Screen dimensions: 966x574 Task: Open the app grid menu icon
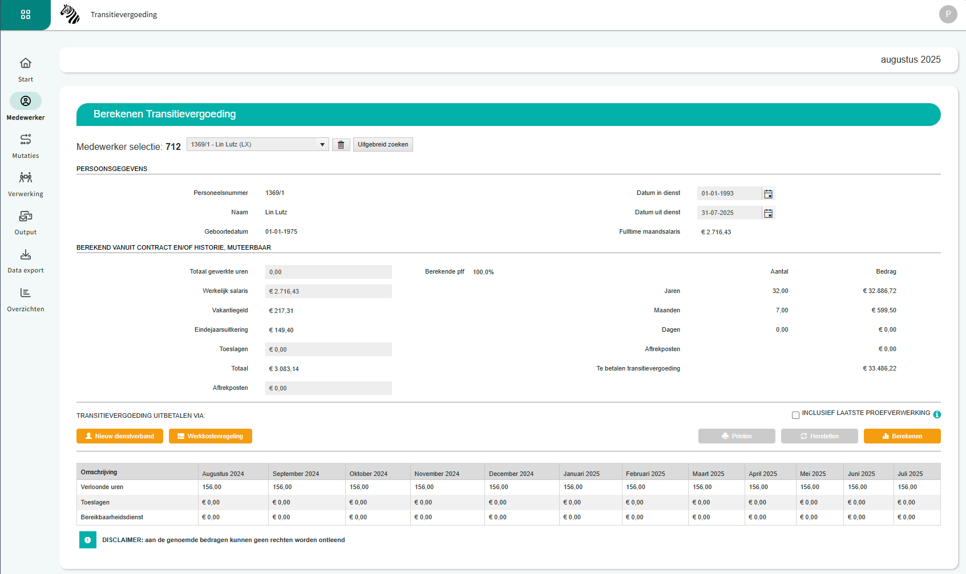26,14
